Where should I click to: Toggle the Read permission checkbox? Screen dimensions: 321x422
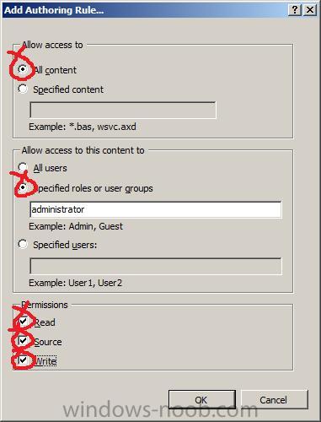point(23,322)
